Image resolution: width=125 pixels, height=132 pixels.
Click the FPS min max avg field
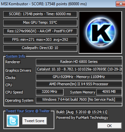(40, 40)
